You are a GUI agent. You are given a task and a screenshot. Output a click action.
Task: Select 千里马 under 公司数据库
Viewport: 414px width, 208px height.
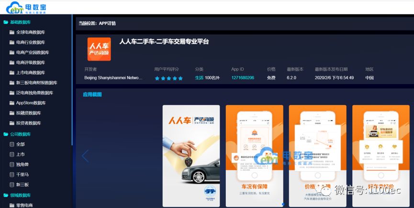click(22, 175)
